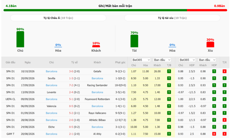The width and height of the screenshot is (231, 140).
Task: Open Barcelona link in the Valencia row
Action: (97, 106)
